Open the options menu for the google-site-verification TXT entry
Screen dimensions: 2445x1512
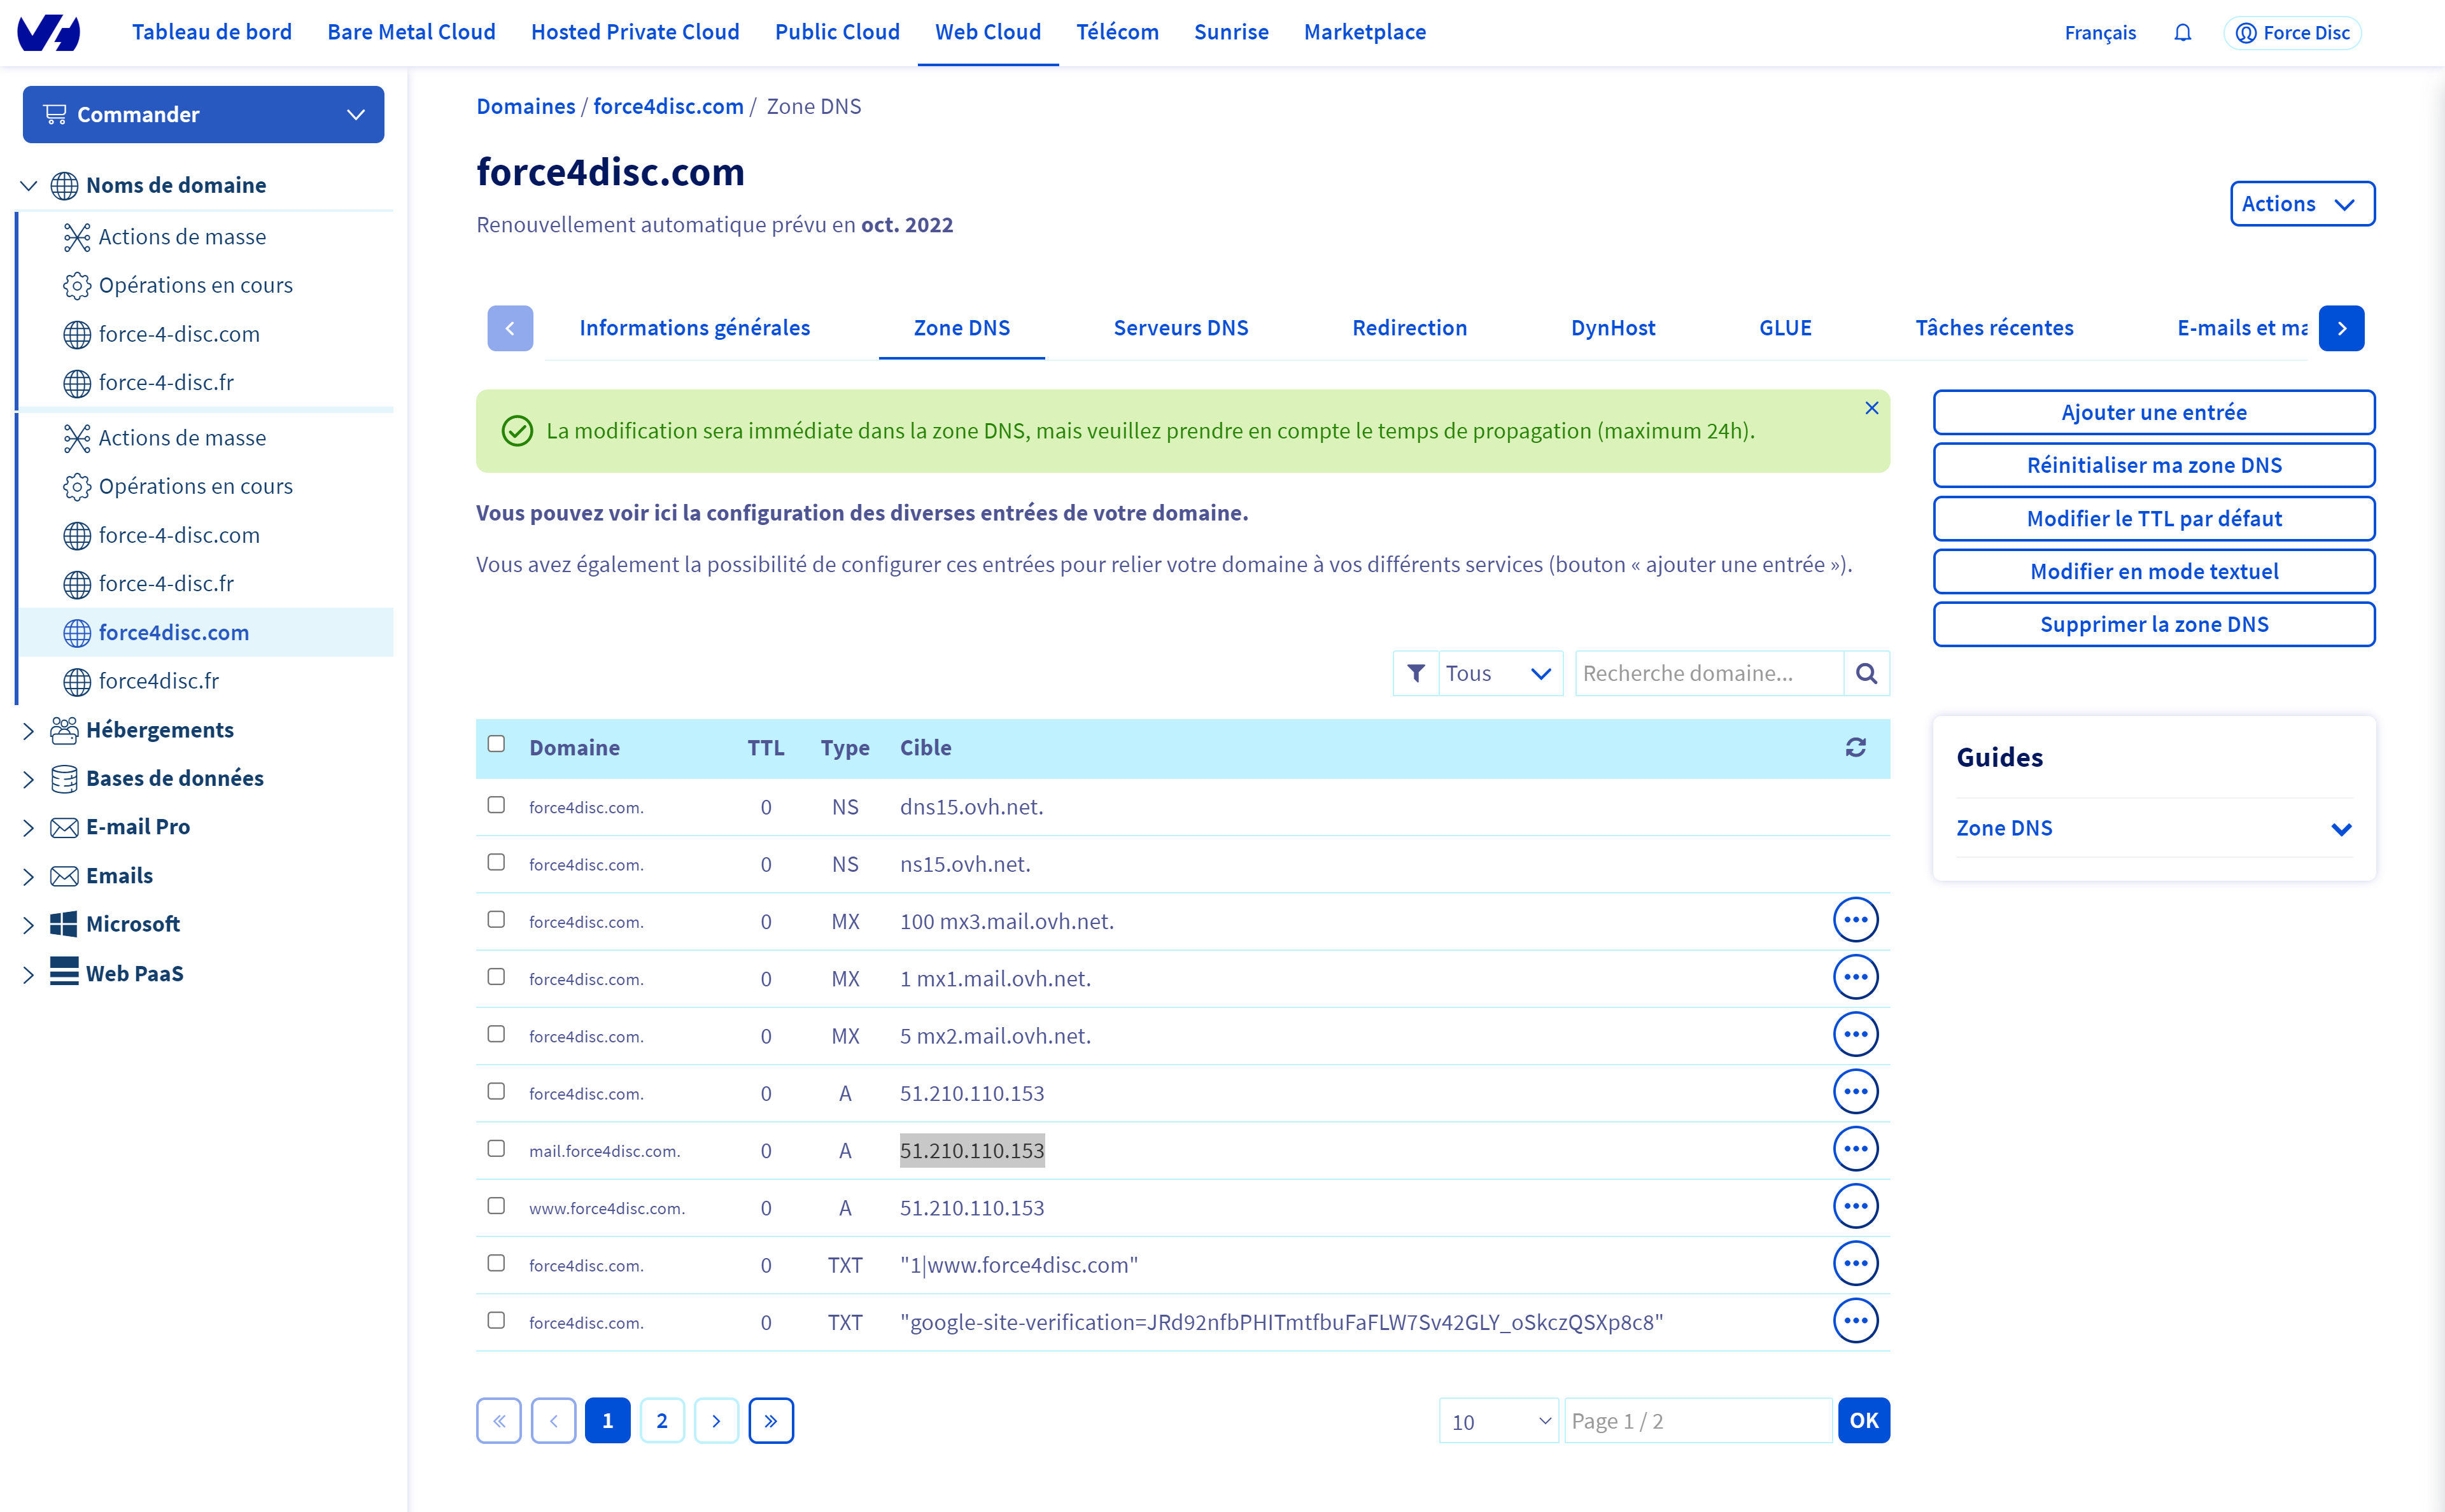[1855, 1321]
